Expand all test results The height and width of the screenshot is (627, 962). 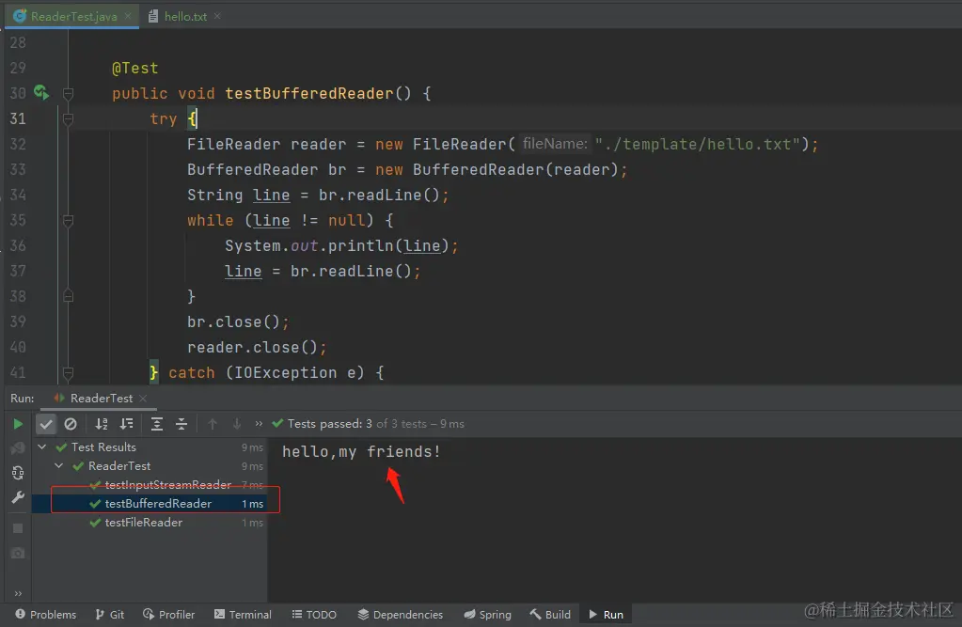coord(157,424)
